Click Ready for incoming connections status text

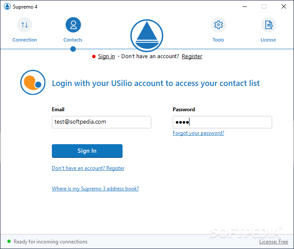[51, 242]
